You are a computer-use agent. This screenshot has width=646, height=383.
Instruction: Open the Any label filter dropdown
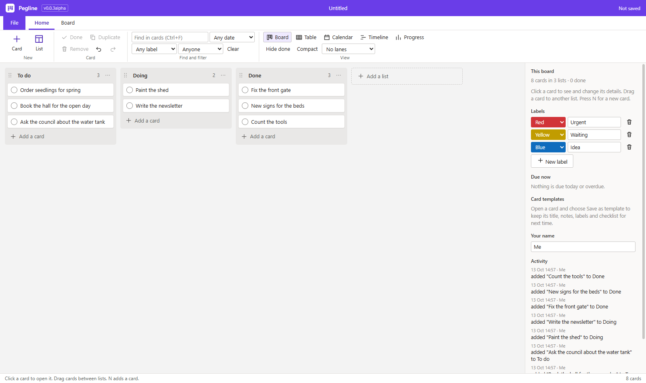(154, 49)
